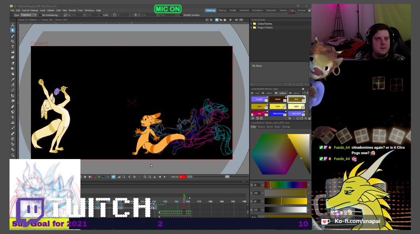Flip the viewer vertically

pyautogui.click(x=160, y=177)
